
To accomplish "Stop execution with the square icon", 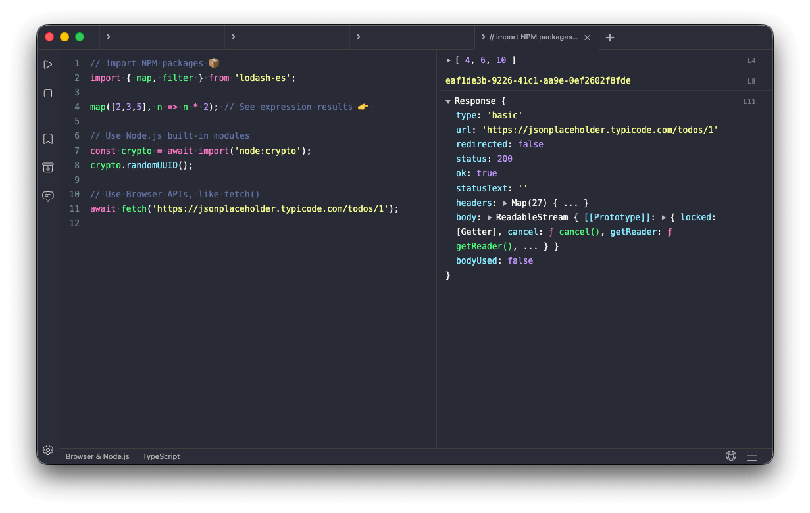I will point(48,93).
